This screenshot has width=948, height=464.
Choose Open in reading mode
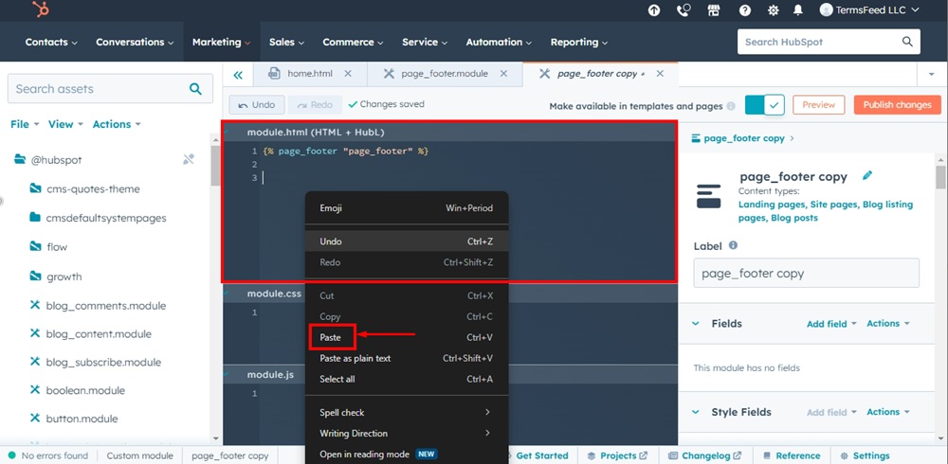(407, 454)
